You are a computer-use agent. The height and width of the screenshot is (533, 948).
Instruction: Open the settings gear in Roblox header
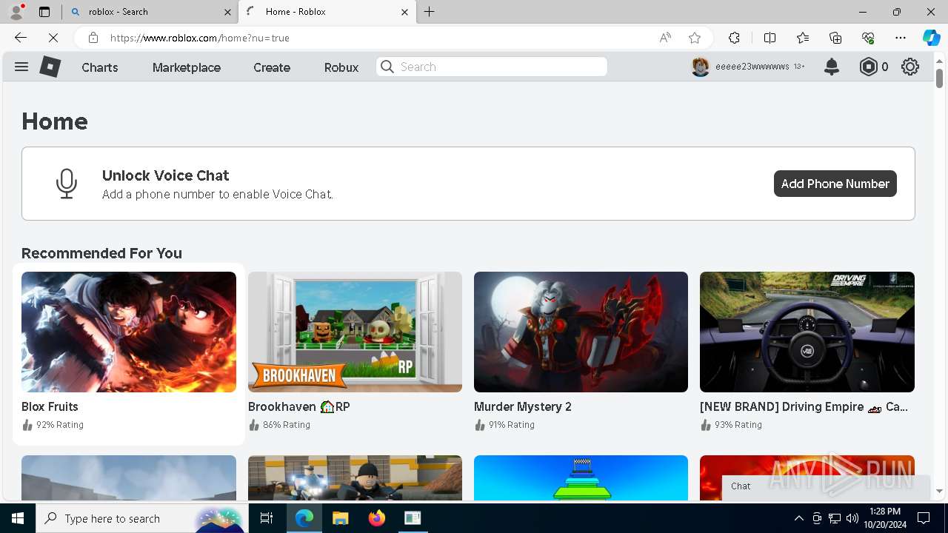910,67
